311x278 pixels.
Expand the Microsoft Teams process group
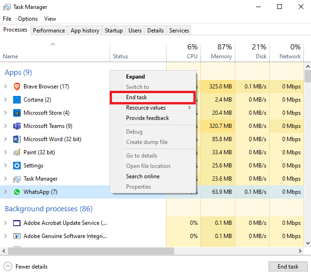point(6,126)
